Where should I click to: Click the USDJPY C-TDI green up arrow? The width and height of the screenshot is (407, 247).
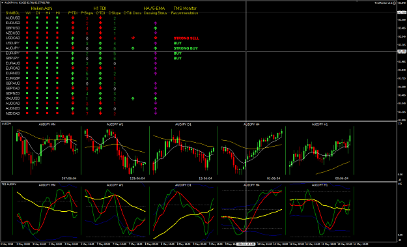(100, 43)
